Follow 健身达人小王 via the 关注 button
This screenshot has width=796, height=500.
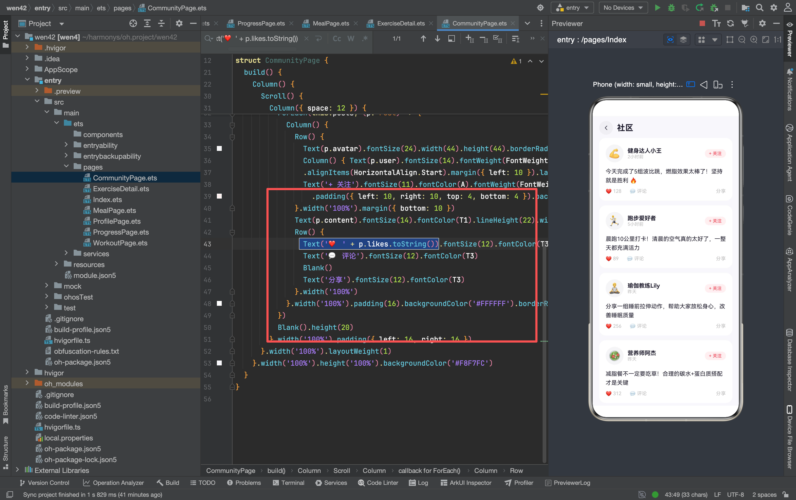pyautogui.click(x=715, y=153)
